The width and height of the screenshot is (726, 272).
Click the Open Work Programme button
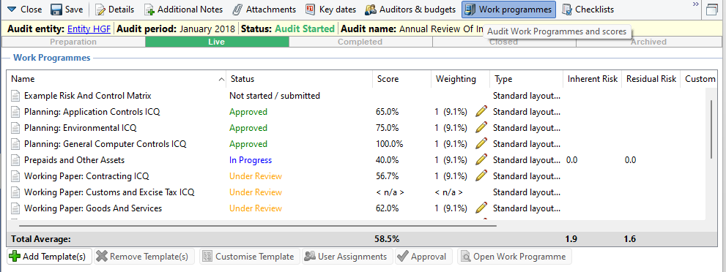pyautogui.click(x=514, y=257)
